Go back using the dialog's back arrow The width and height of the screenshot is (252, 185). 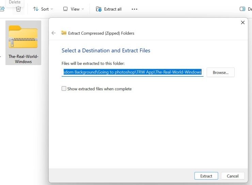53,33
